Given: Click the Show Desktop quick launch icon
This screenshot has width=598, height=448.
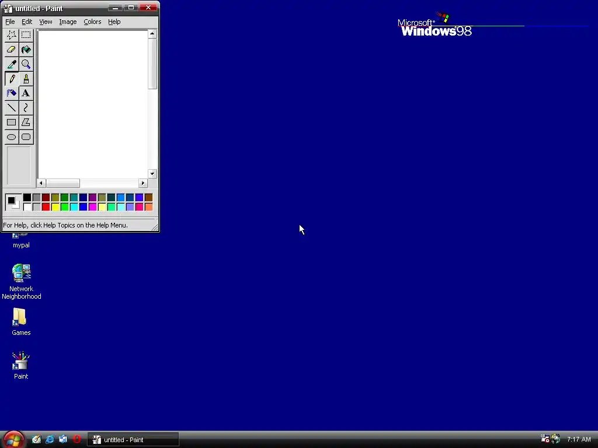Looking at the screenshot, I should click(37, 439).
